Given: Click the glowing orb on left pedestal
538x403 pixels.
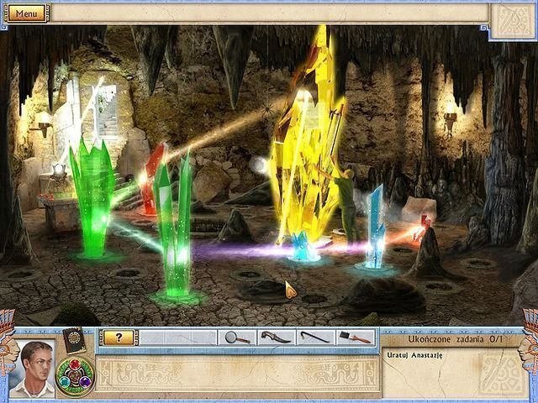Looking at the screenshot, I should point(59,170).
